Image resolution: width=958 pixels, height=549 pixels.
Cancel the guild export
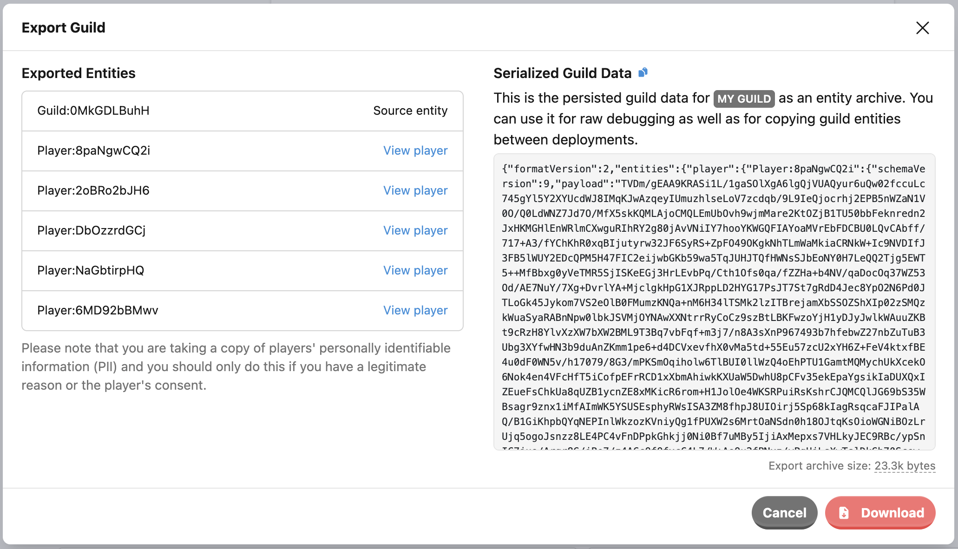pyautogui.click(x=784, y=512)
